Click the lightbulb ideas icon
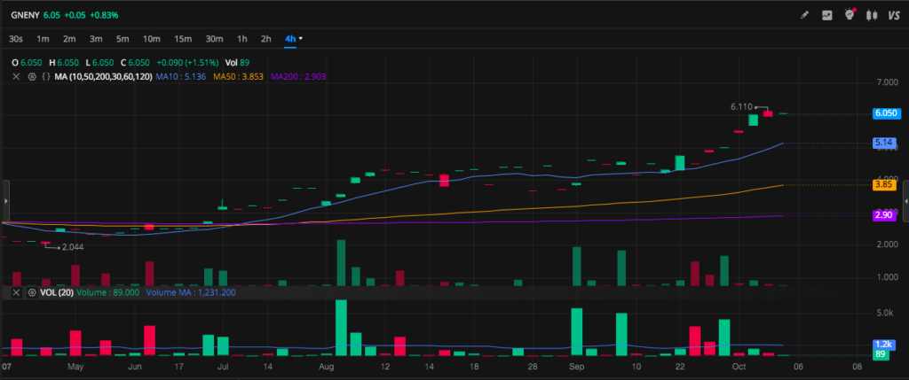Viewport: 909px width, 380px height. (850, 15)
